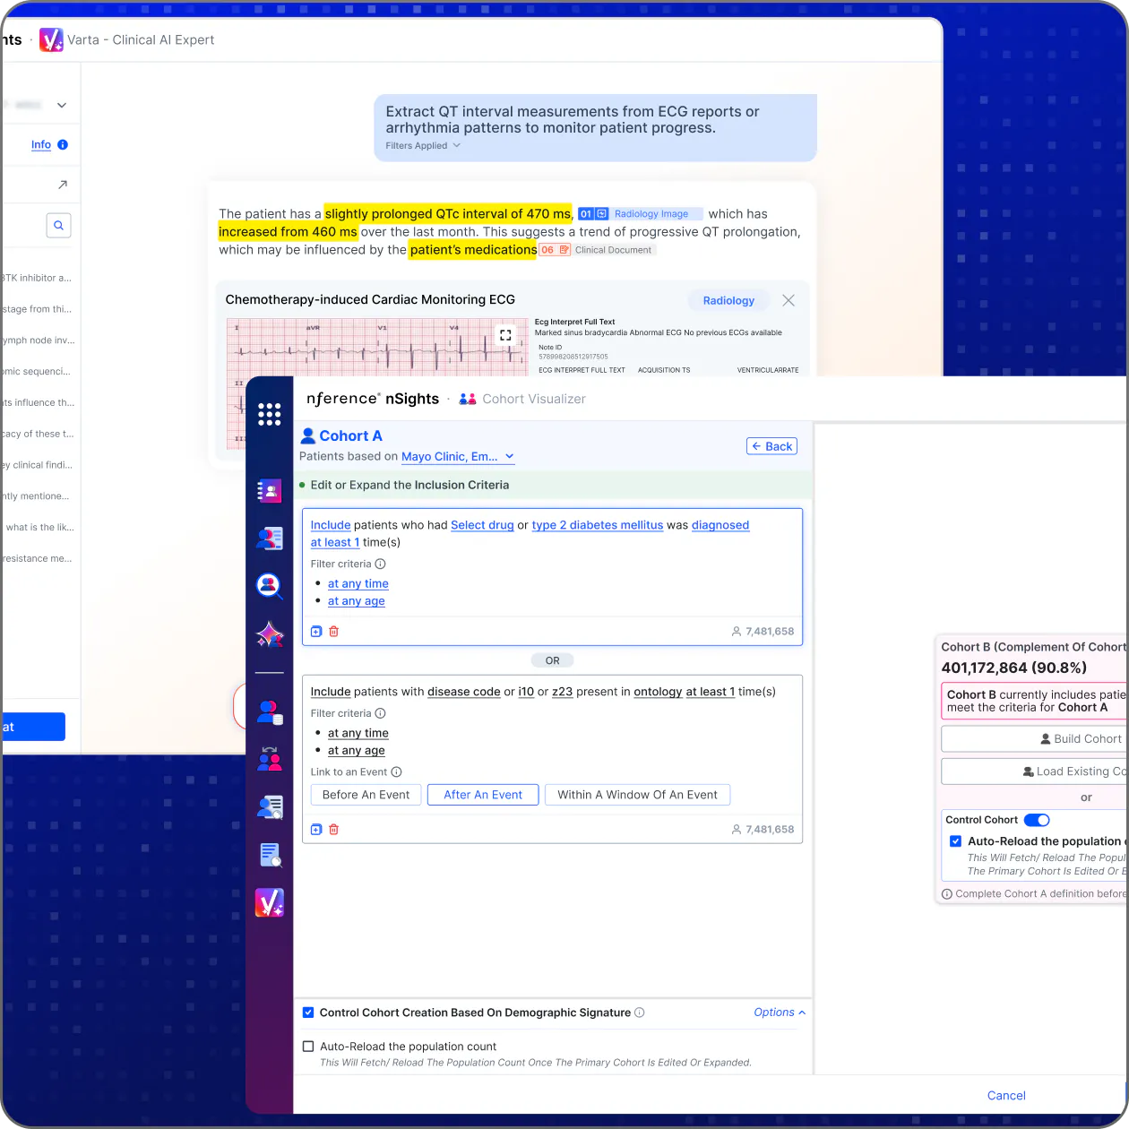The image size is (1129, 1129).
Task: Select the 'lymph node inv...' history item
Action: point(39,340)
